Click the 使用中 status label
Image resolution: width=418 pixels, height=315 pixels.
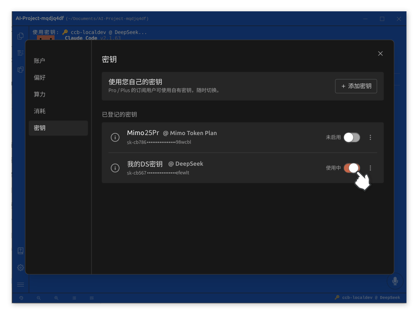tap(333, 168)
